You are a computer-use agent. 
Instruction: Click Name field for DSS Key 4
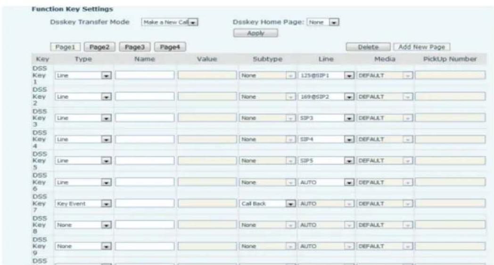tap(145, 139)
